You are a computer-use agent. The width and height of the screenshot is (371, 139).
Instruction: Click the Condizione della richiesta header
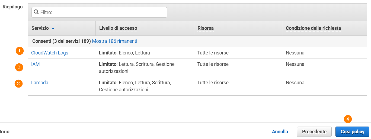click(313, 28)
